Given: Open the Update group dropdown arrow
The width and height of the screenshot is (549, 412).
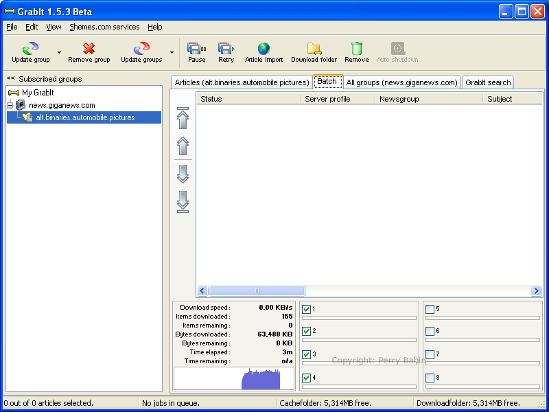Looking at the screenshot, I should pos(59,53).
